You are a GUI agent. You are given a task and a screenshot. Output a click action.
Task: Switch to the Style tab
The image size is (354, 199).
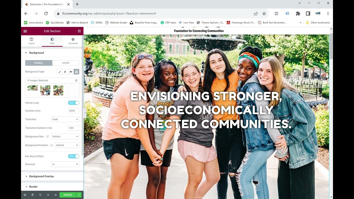[52, 41]
